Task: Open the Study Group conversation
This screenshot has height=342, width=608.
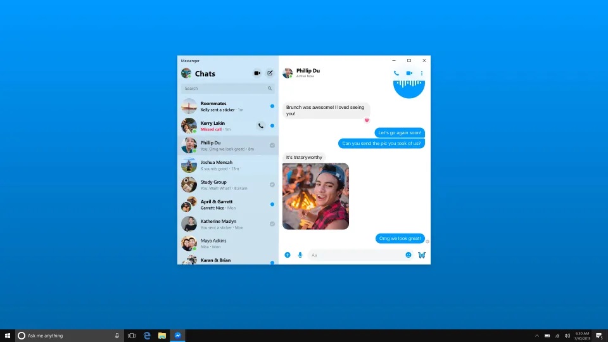Action: (x=227, y=185)
